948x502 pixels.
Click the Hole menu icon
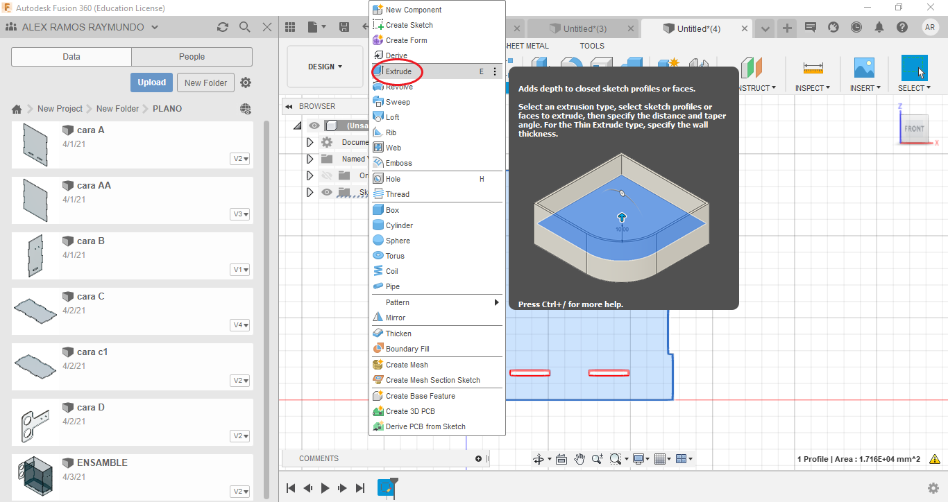pos(378,179)
